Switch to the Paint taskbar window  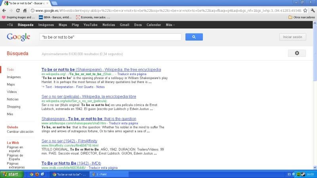click(x=109, y=174)
